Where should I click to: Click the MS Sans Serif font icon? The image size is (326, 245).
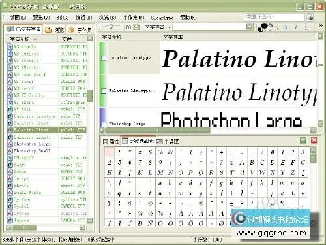click(10, 74)
